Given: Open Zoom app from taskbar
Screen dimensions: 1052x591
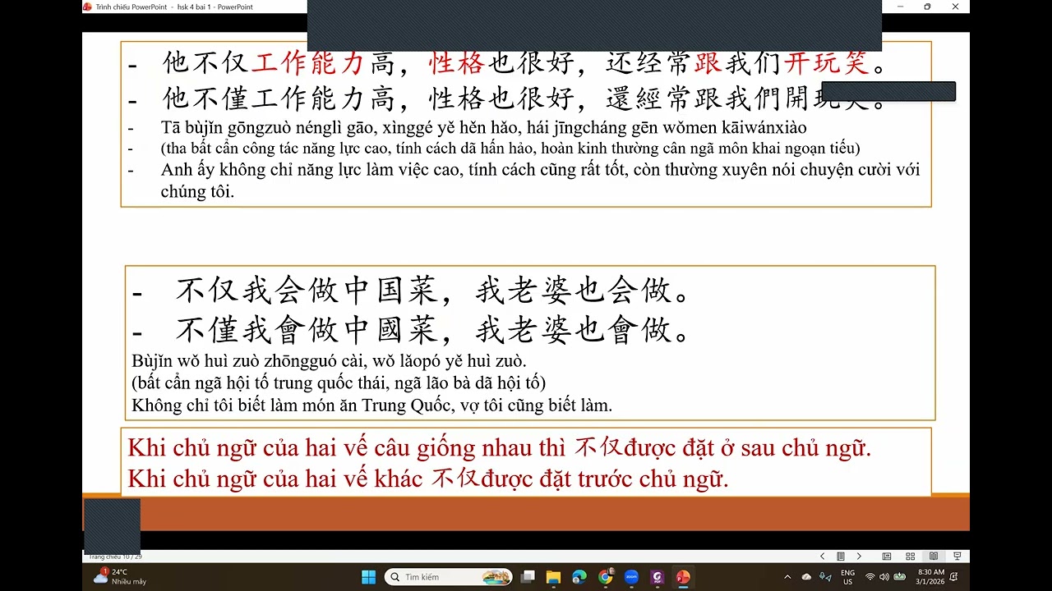Looking at the screenshot, I should [631, 577].
